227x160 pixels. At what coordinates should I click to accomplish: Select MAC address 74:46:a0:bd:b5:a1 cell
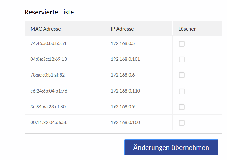coord(48,43)
